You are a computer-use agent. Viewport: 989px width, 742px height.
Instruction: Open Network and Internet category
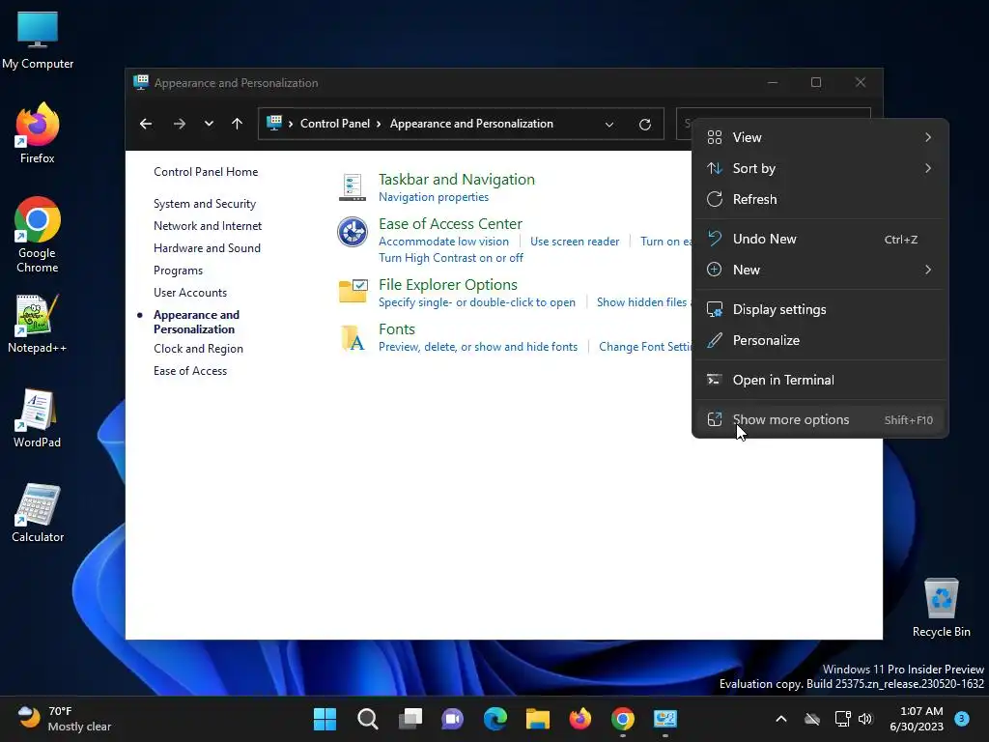[x=208, y=226]
